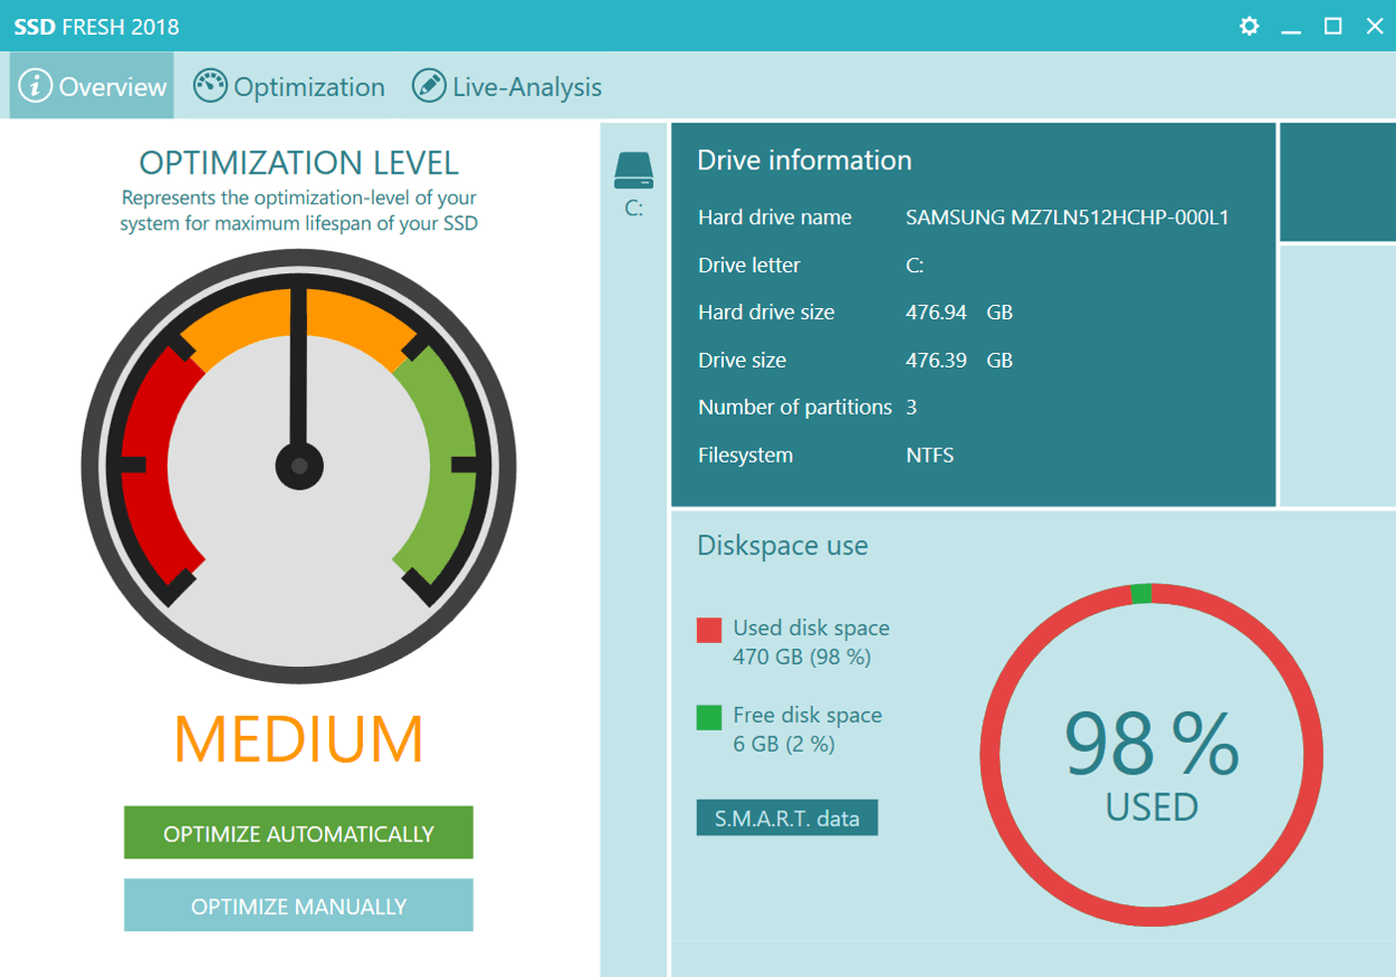The image size is (1396, 977).
Task: Click the OPTIMIZE MANUALLY button
Action: (298, 905)
